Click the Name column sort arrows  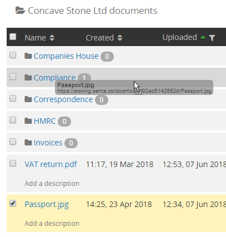pos(52,38)
